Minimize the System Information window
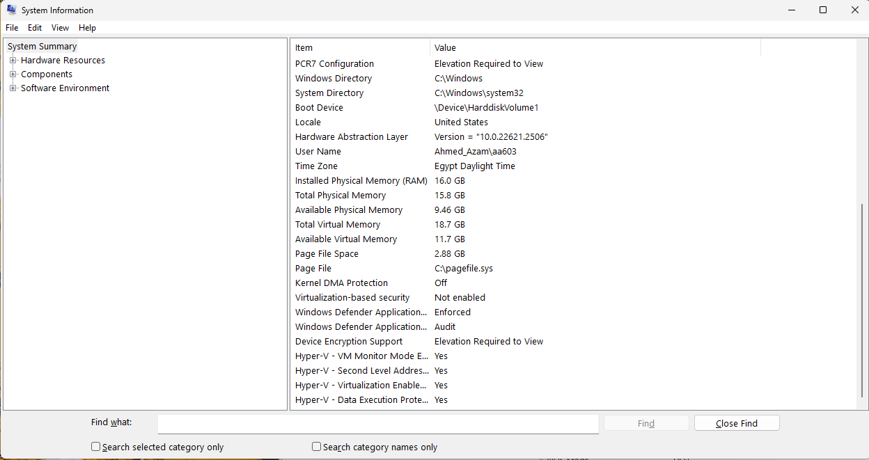 click(x=792, y=10)
